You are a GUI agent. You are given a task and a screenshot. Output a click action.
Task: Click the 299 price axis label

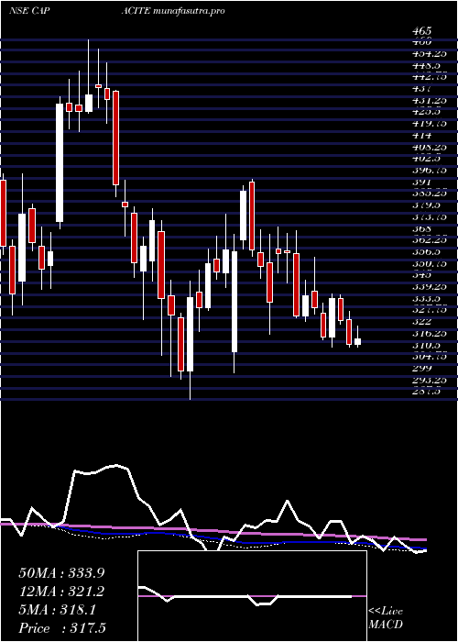click(422, 369)
